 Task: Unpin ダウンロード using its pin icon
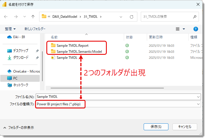click(x=37, y=58)
